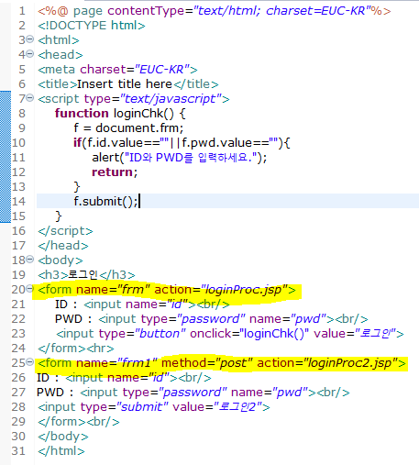419x465 pixels.
Task: Click the '</form><br/>' line
Action: click(79, 422)
